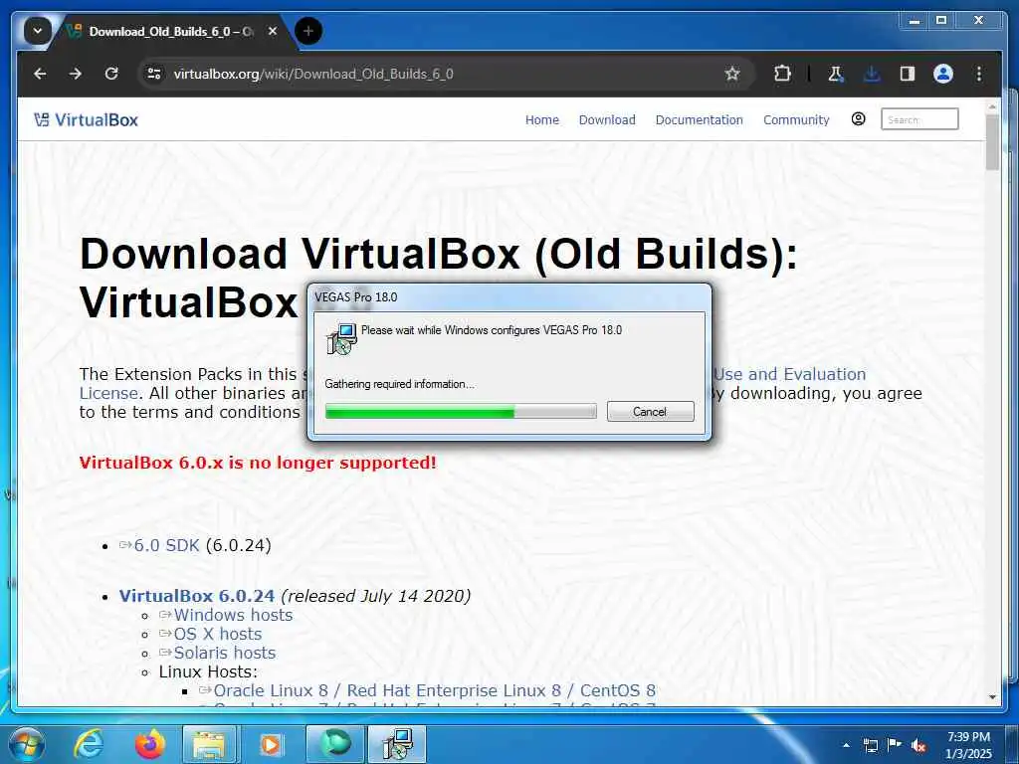Screen dimensions: 1019x764
Task: Show hidden system tray icons
Action: [846, 745]
